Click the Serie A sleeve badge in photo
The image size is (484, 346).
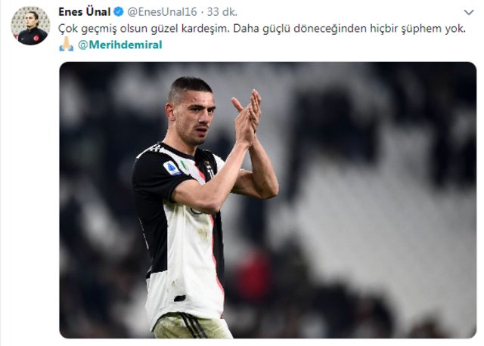(172, 168)
